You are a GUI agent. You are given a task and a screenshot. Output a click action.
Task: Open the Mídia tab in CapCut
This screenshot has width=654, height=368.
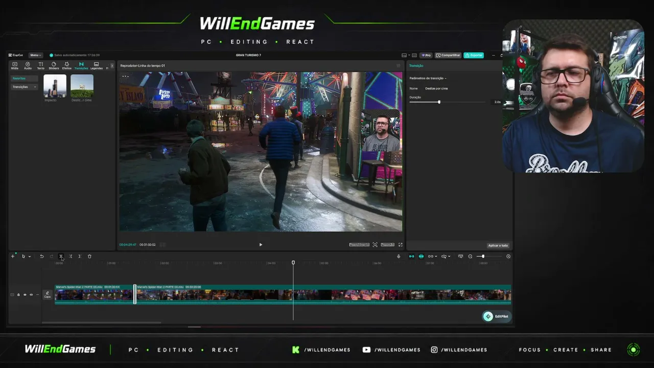(x=14, y=65)
